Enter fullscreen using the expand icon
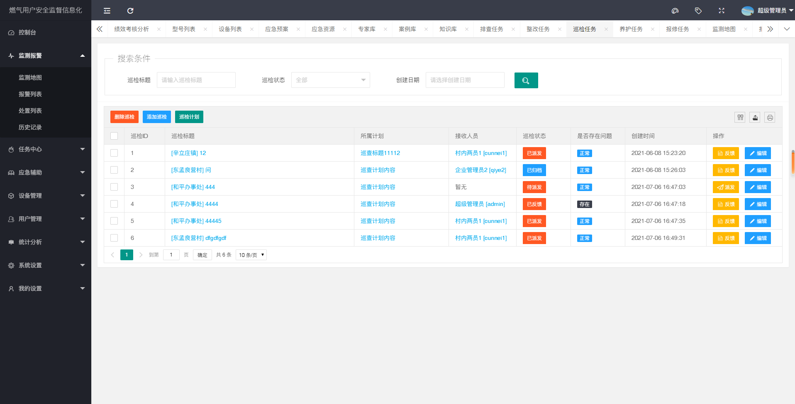 pos(722,11)
